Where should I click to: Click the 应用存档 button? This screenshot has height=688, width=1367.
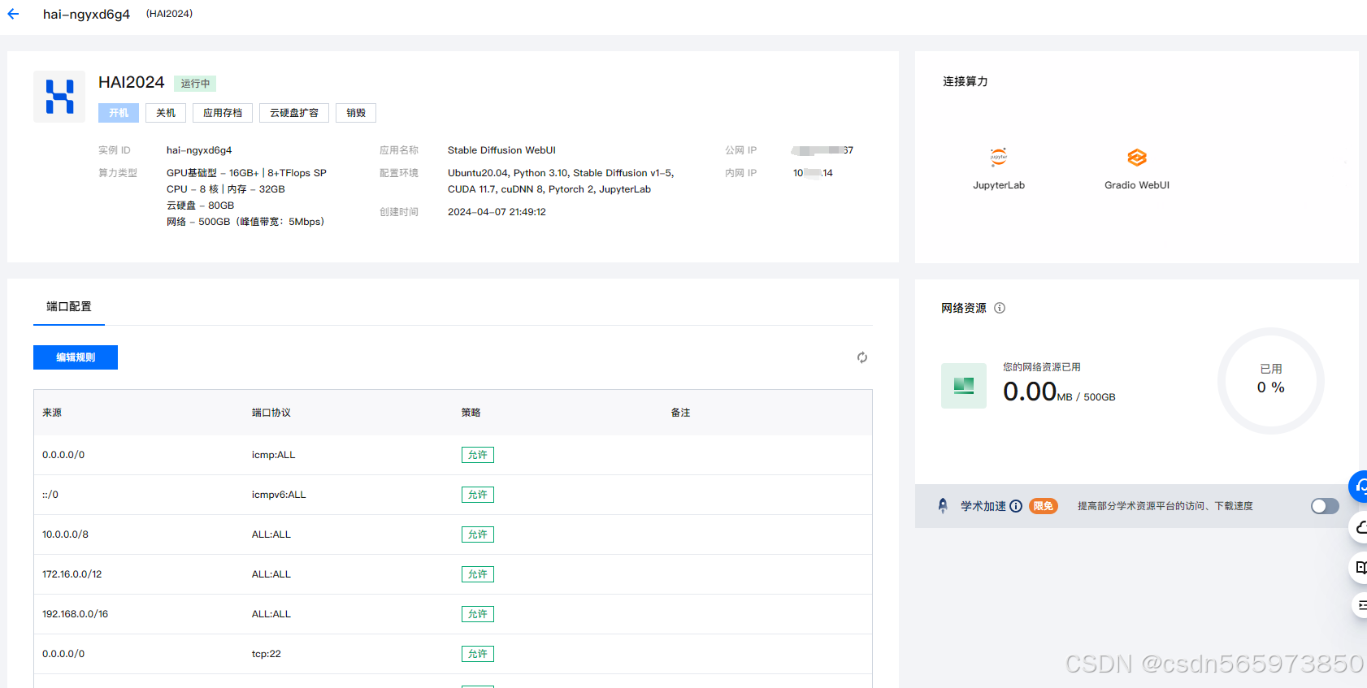pos(223,113)
